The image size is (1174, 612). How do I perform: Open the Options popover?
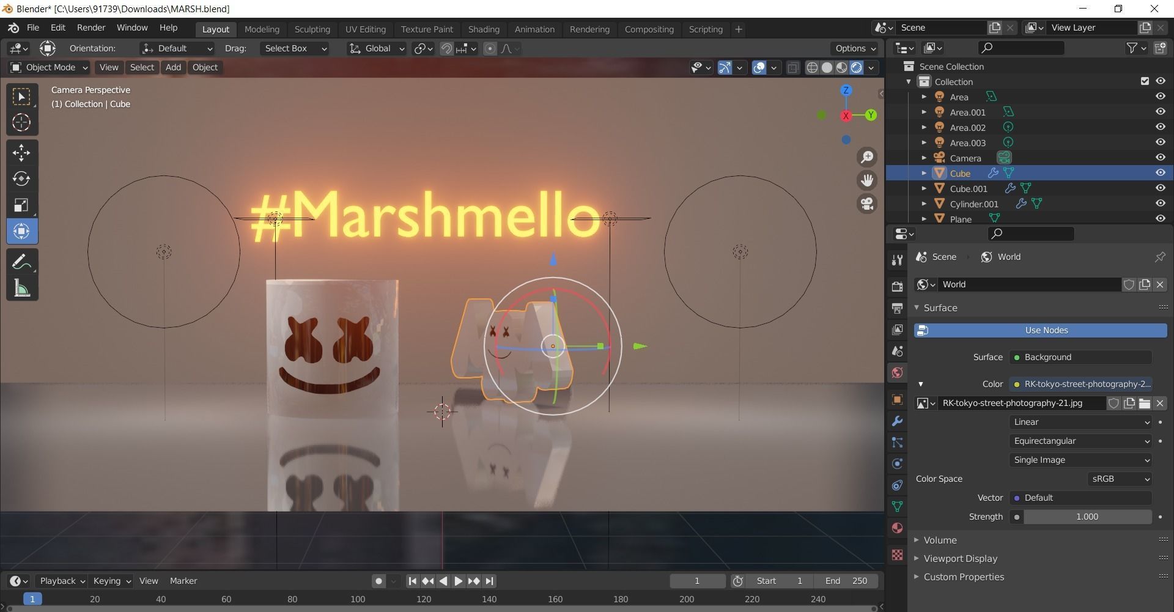855,48
